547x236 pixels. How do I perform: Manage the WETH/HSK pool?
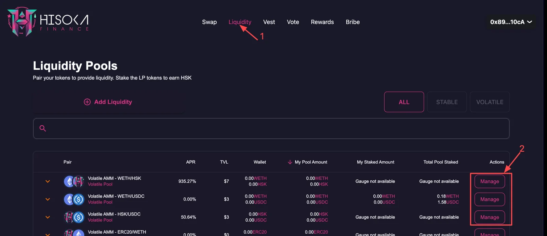(490, 181)
